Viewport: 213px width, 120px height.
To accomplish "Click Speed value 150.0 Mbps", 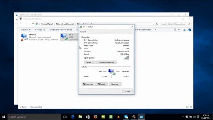I will coord(125,54).
